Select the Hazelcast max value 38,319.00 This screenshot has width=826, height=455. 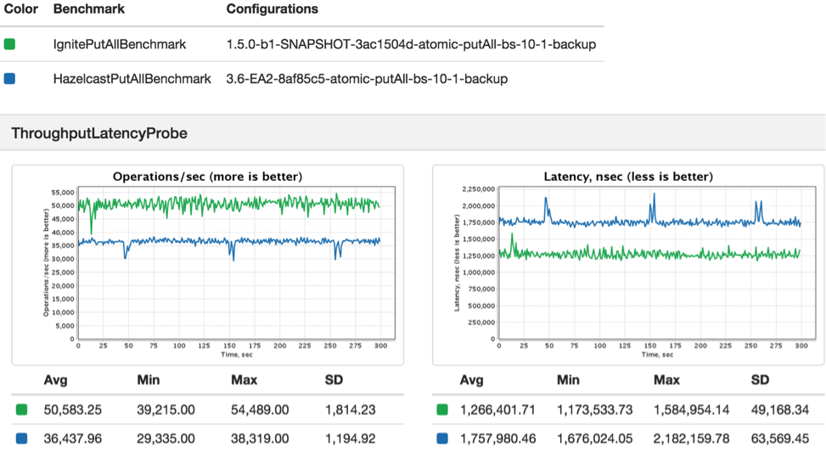[260, 439]
